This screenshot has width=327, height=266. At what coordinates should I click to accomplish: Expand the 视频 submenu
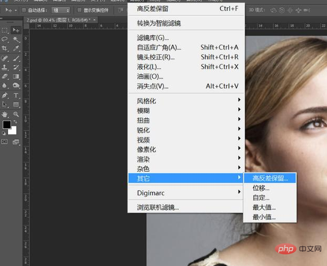[x=185, y=140]
